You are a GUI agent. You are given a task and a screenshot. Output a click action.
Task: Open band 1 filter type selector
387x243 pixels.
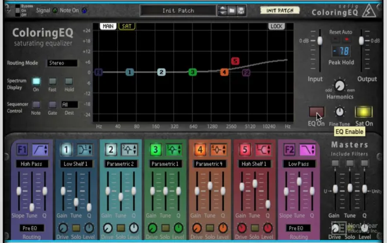click(x=84, y=149)
